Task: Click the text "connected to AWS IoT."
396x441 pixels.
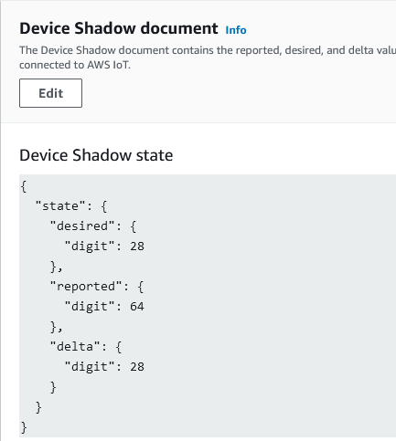Action: (x=75, y=65)
